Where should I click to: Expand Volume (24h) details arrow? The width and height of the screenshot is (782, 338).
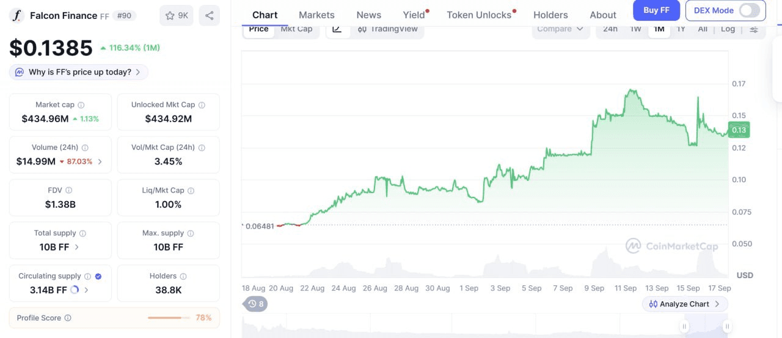pos(100,162)
